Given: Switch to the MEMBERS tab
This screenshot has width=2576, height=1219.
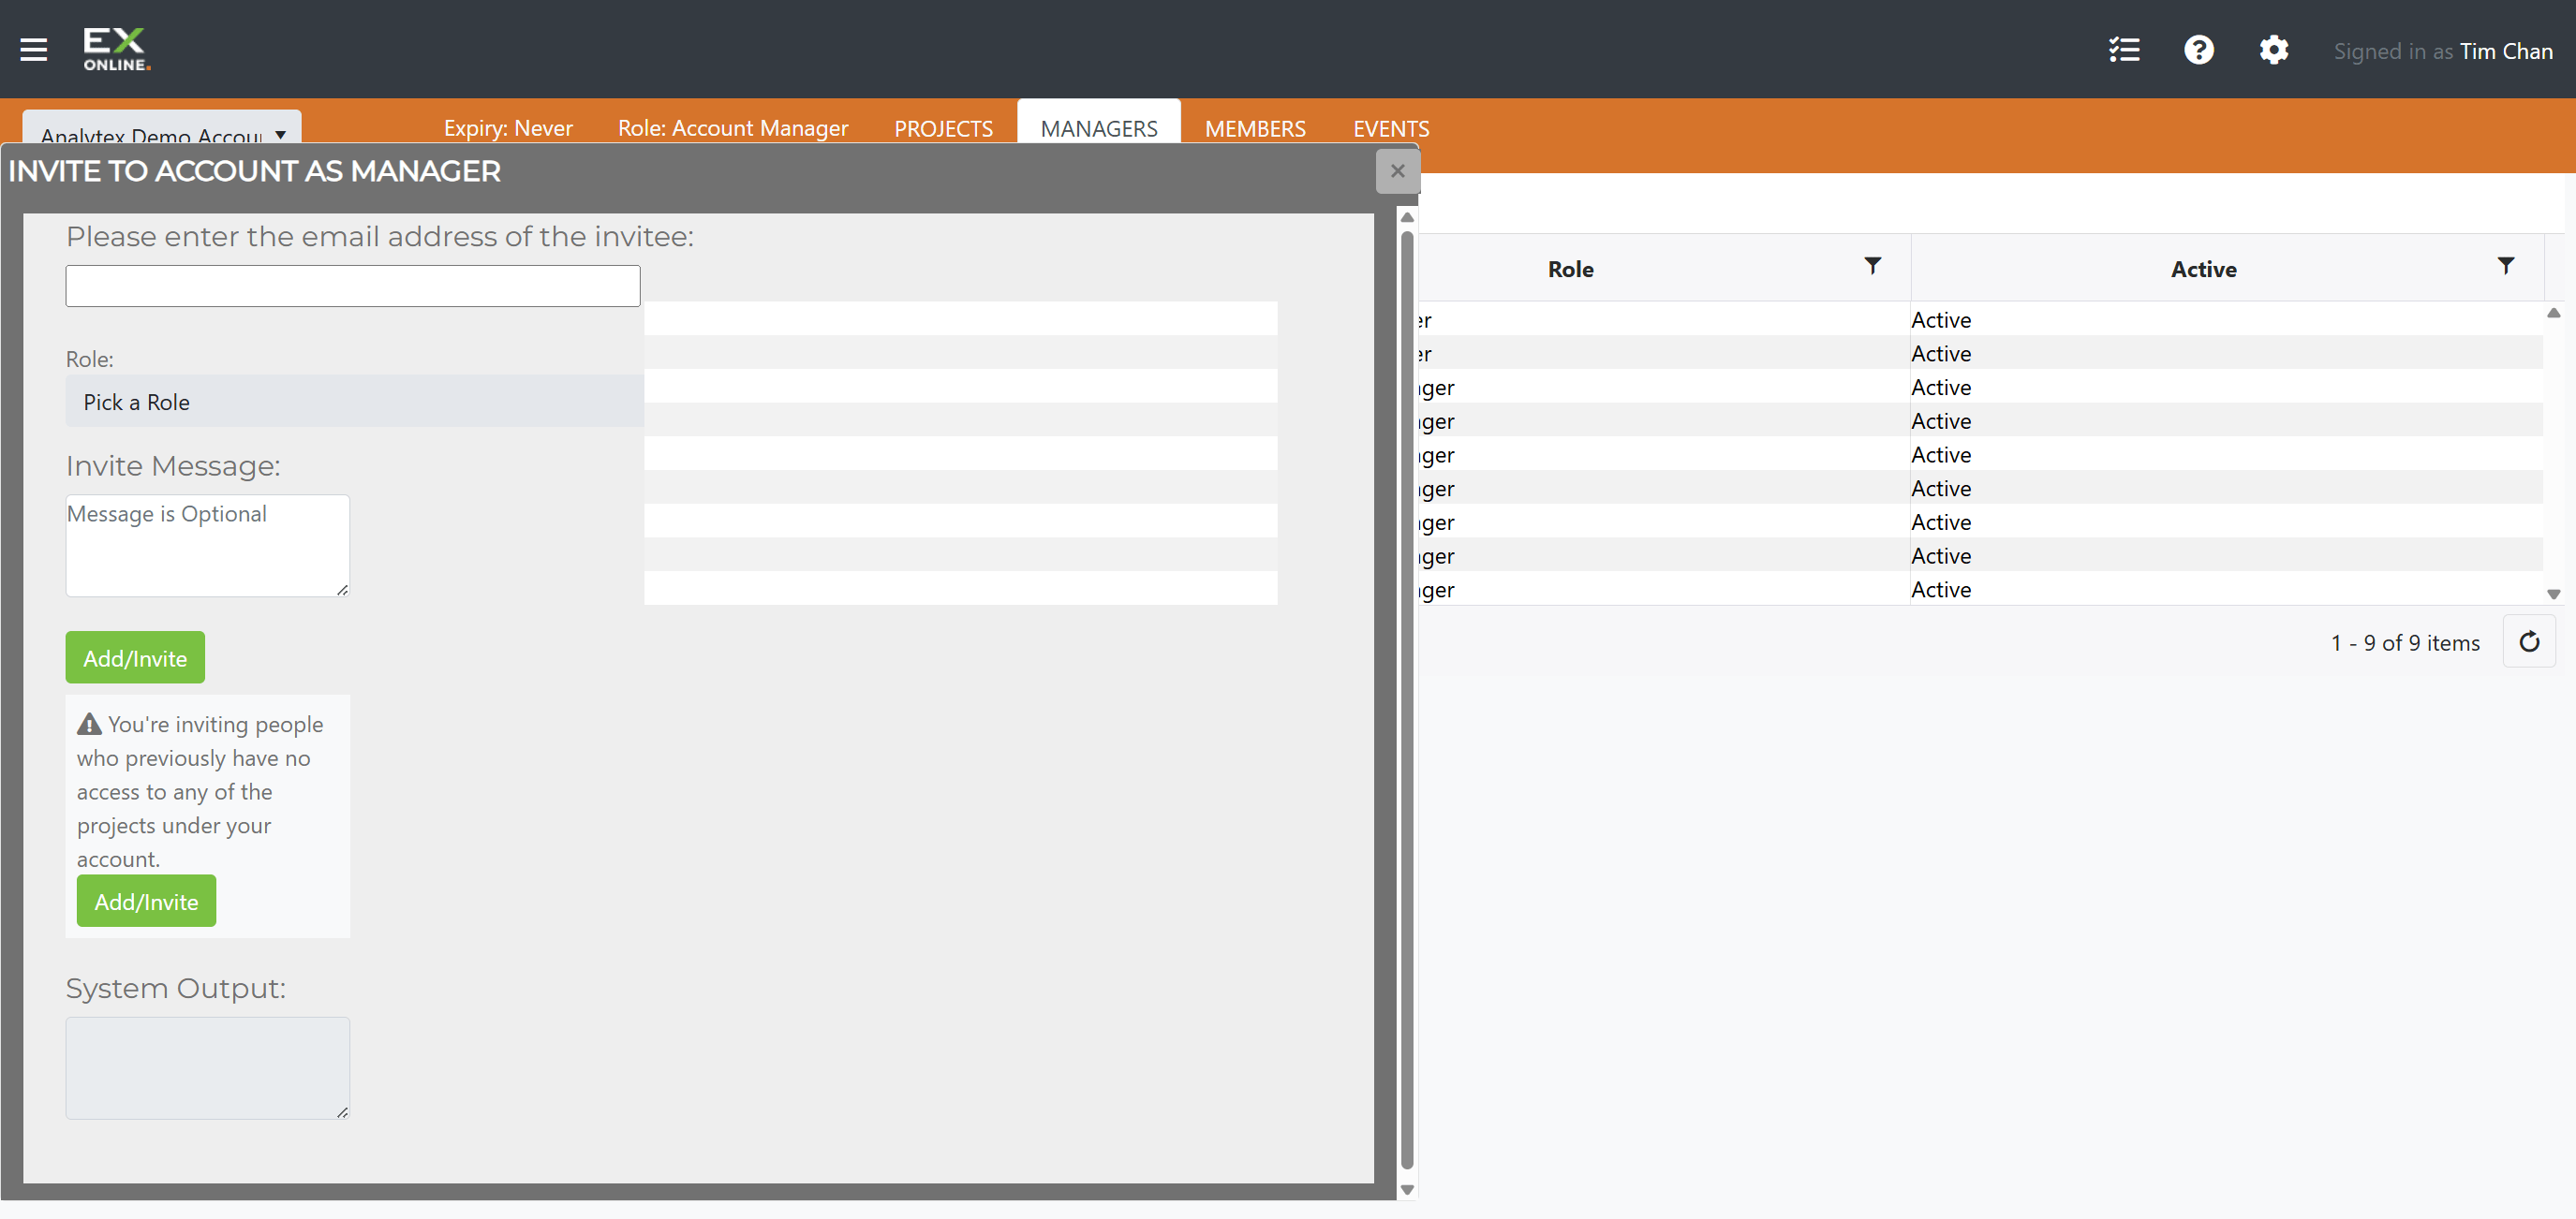Looking at the screenshot, I should tap(1254, 129).
